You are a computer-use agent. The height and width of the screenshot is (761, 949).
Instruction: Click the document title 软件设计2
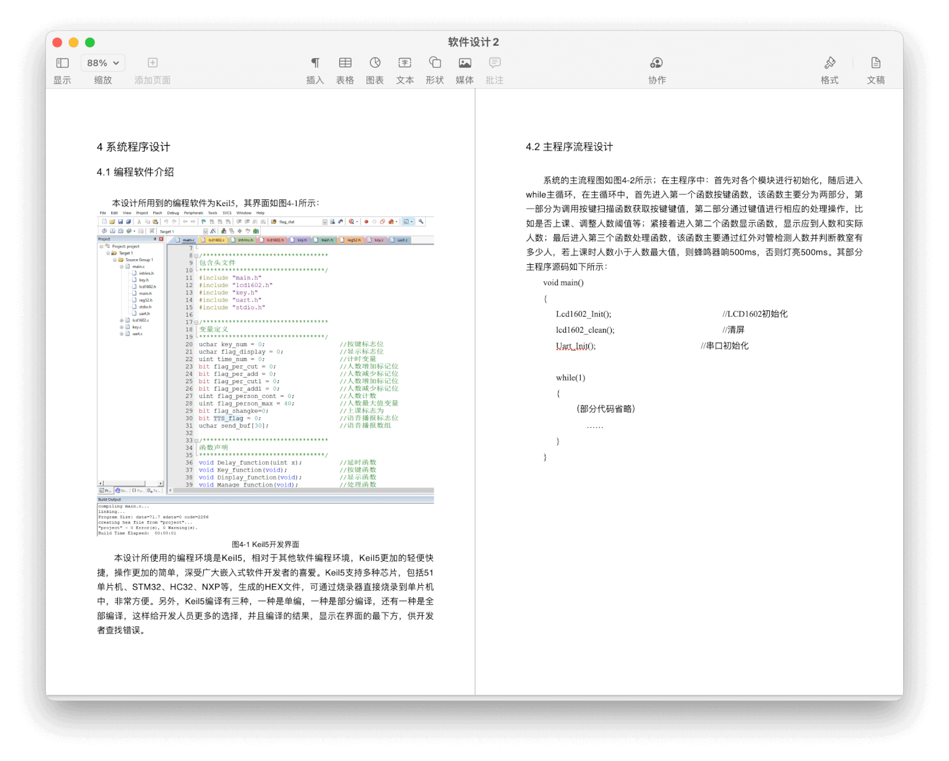pyautogui.click(x=473, y=42)
